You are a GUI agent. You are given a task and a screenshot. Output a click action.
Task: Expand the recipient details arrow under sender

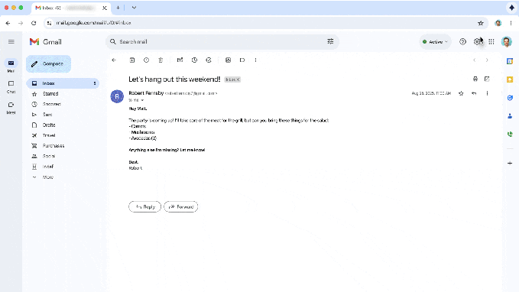coord(142,100)
